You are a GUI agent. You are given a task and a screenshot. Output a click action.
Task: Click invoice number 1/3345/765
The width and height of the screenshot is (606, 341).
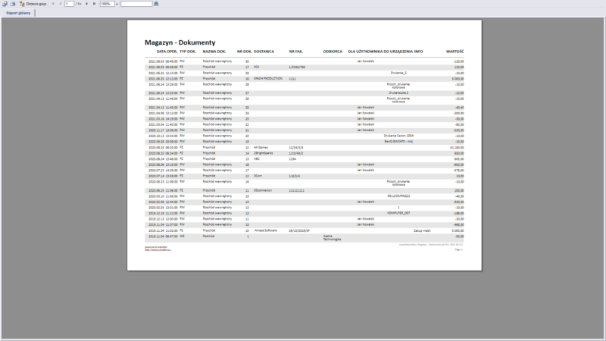(297, 67)
